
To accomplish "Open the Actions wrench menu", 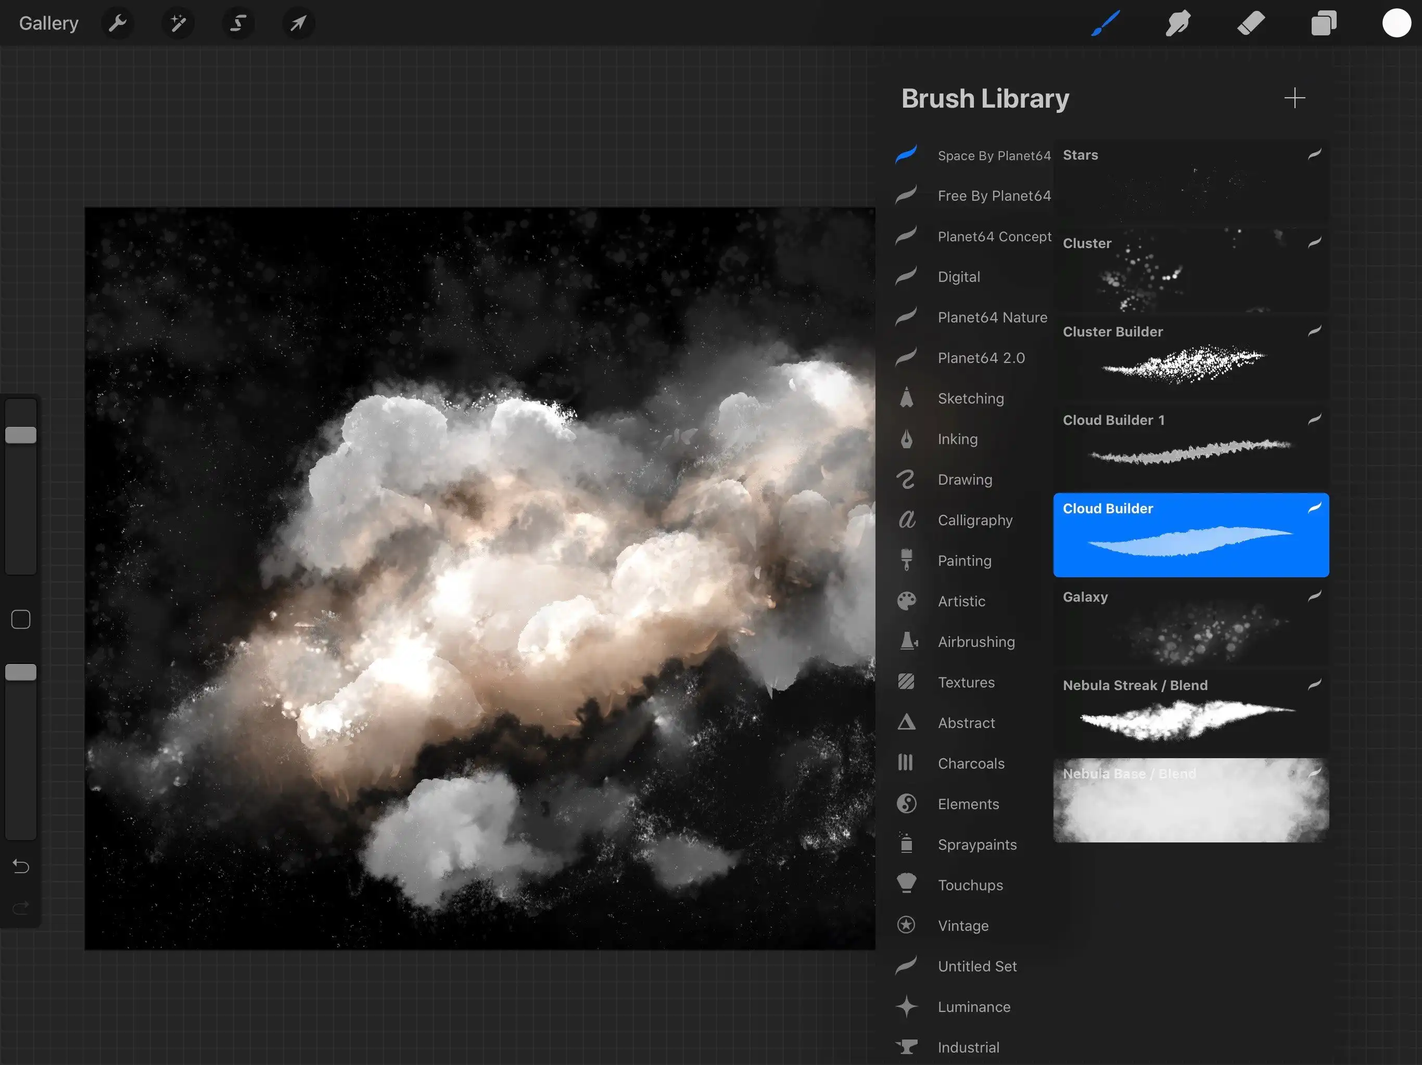I will [118, 24].
